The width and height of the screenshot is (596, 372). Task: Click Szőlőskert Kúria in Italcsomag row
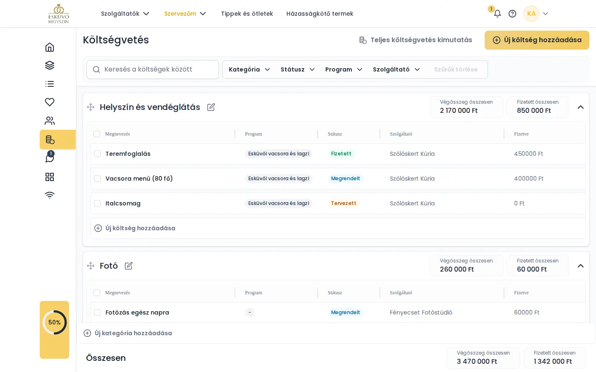click(412, 203)
